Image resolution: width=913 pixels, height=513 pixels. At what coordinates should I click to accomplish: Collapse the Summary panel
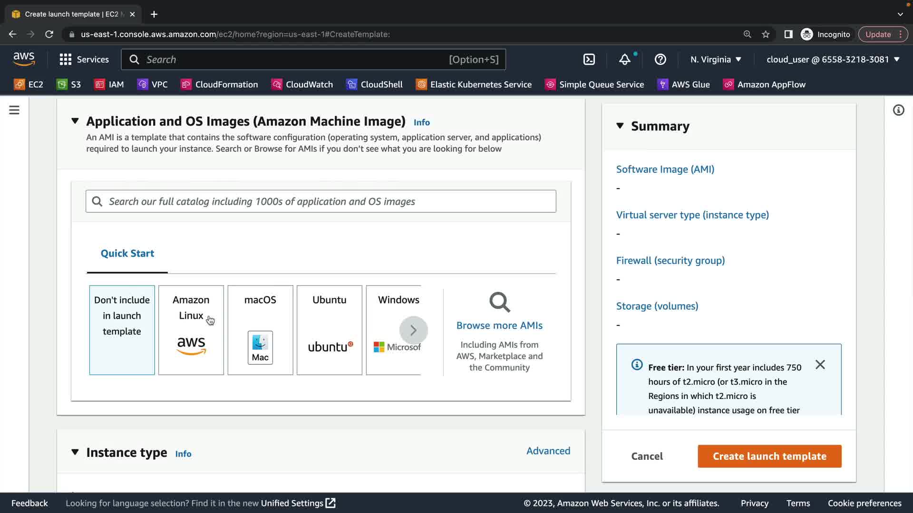pos(620,126)
